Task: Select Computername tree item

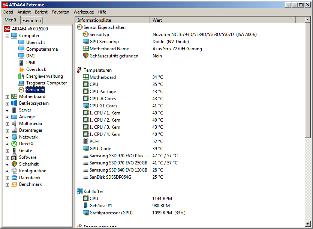Action: 42,49
